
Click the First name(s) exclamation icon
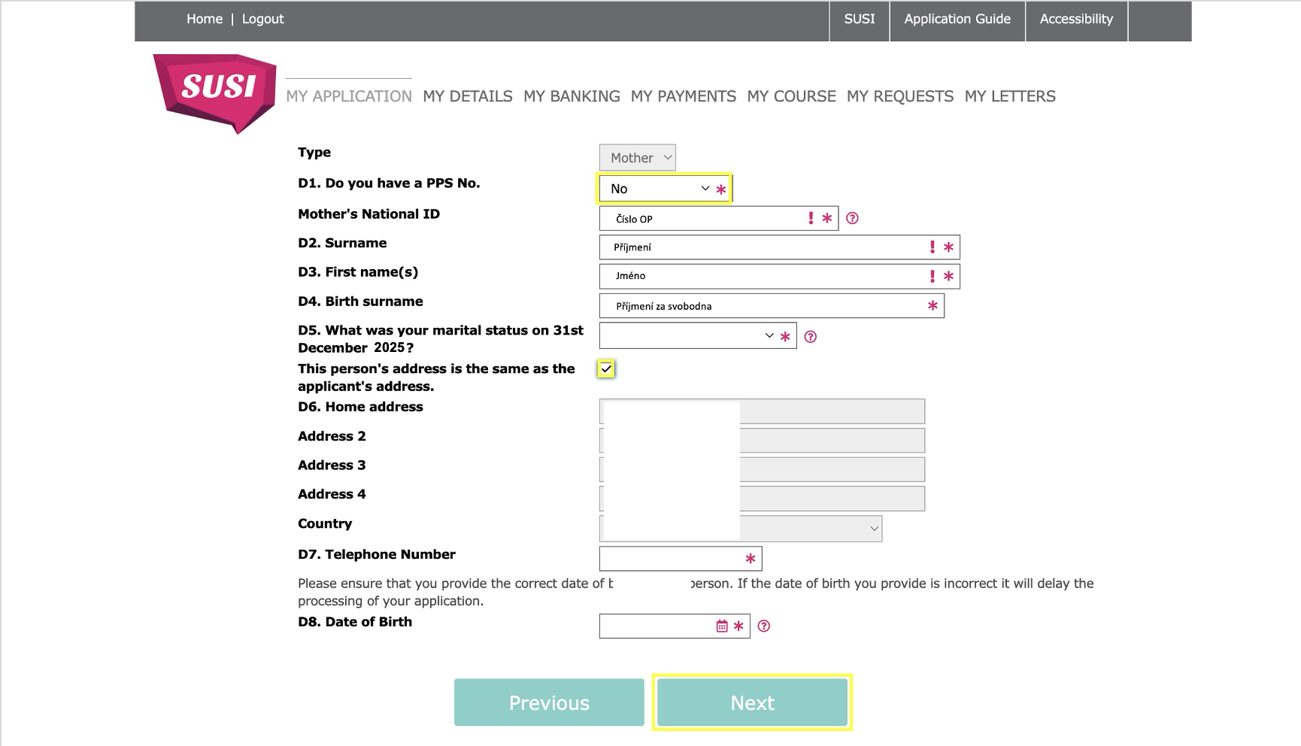click(933, 276)
